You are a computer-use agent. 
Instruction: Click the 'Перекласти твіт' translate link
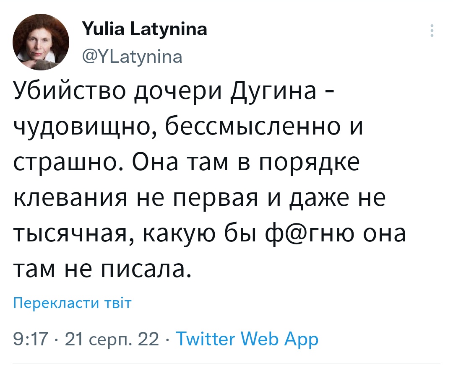[x=73, y=302]
